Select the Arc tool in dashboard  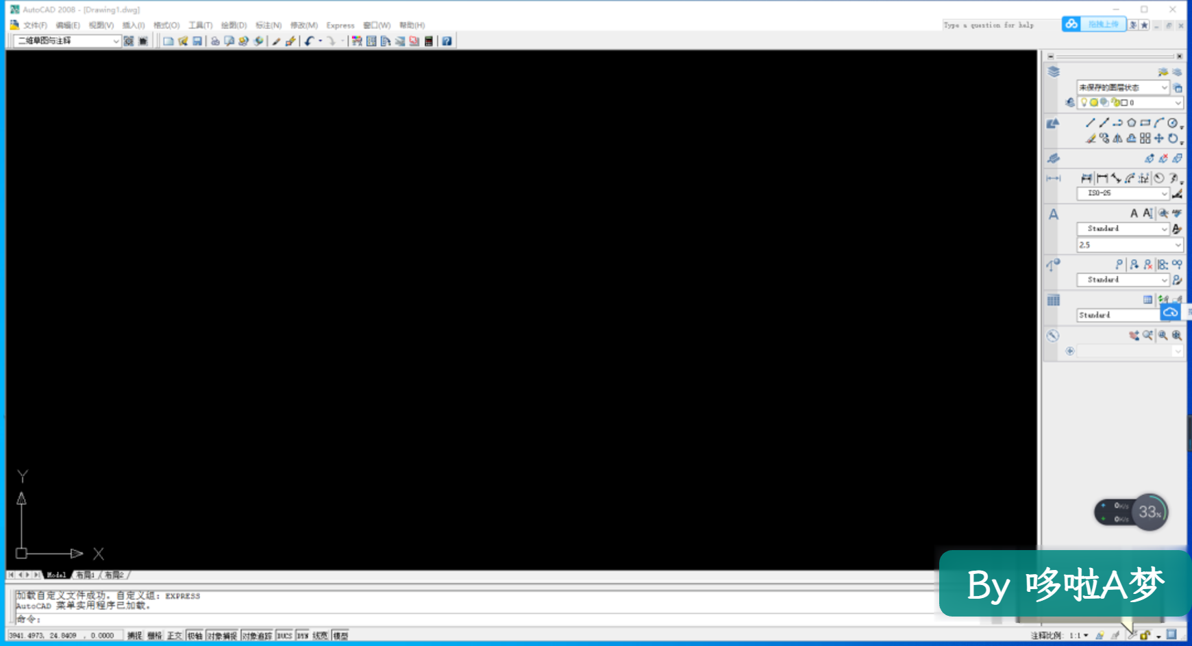(1158, 123)
